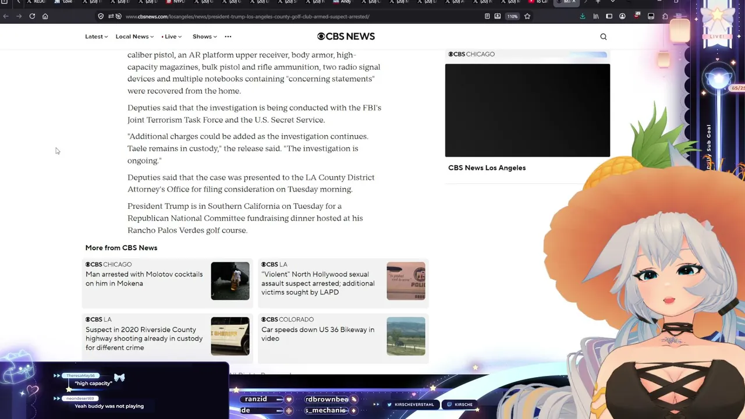Open the three-dot more sections menu
This screenshot has width=745, height=419.
pos(228,37)
